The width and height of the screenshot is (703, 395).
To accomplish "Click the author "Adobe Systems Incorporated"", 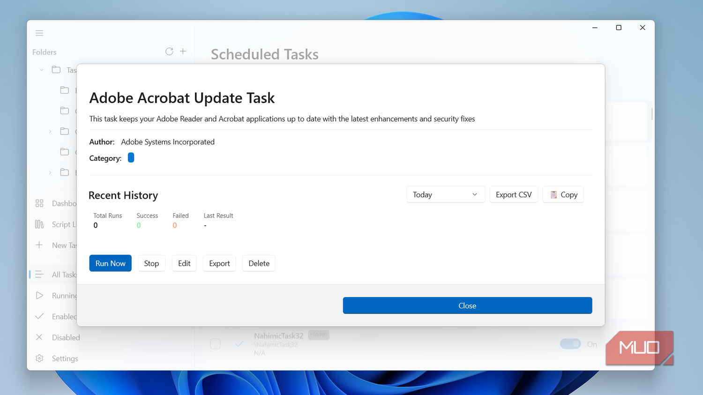I will 168,142.
